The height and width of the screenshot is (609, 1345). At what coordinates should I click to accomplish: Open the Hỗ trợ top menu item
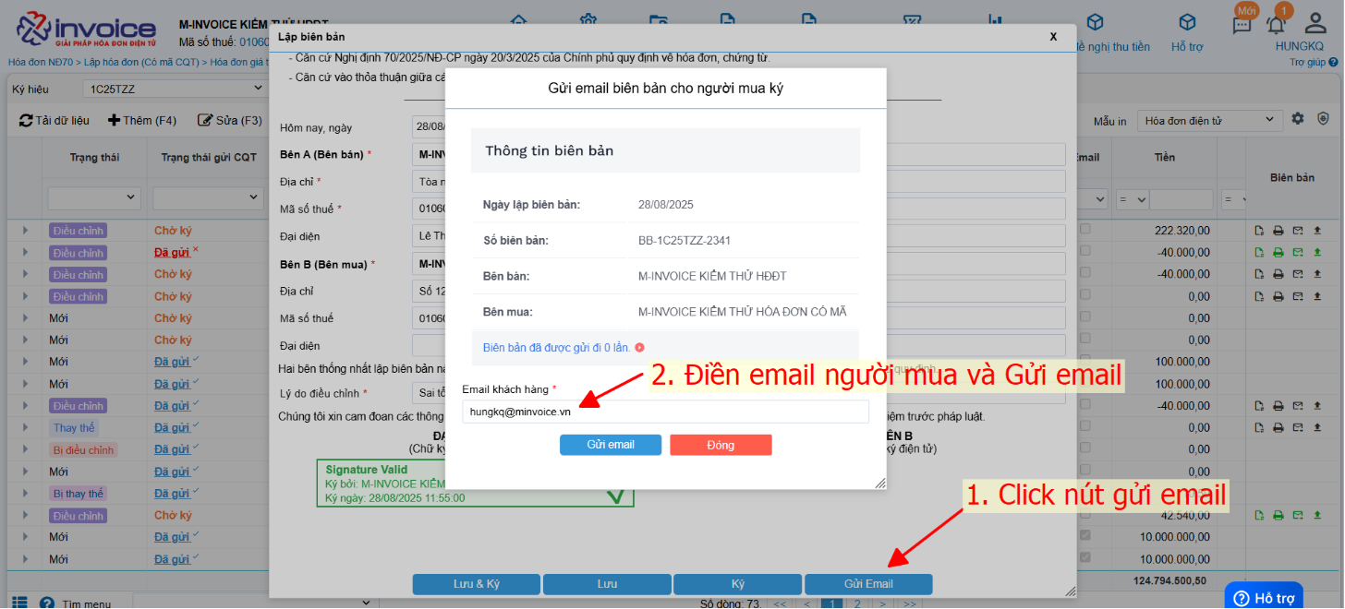point(1187,46)
